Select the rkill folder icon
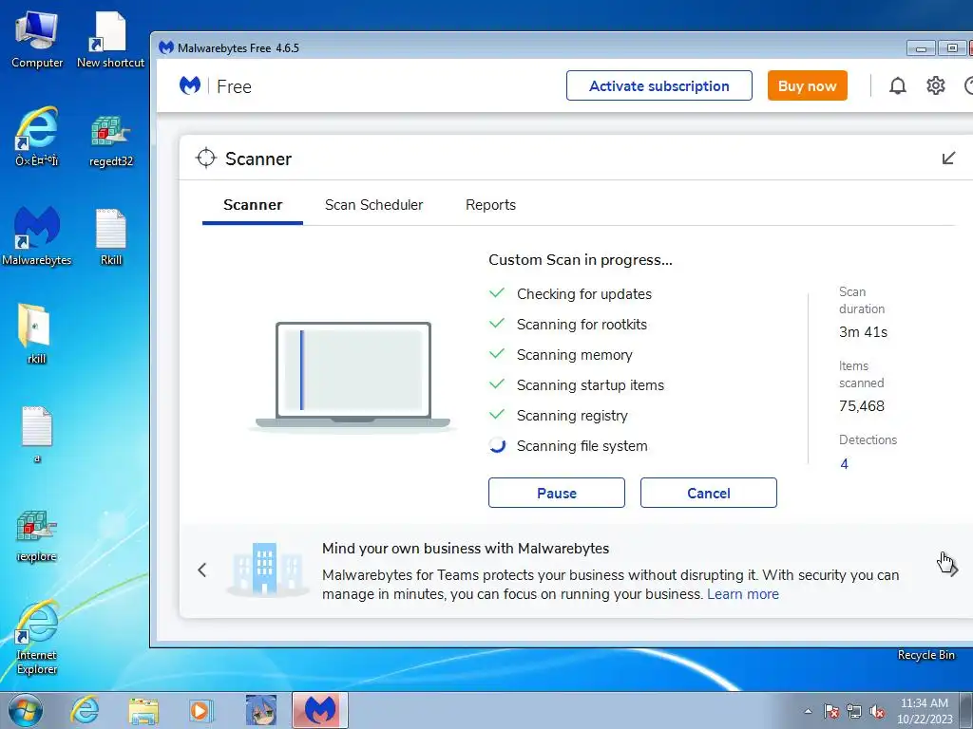973x729 pixels. tap(36, 333)
